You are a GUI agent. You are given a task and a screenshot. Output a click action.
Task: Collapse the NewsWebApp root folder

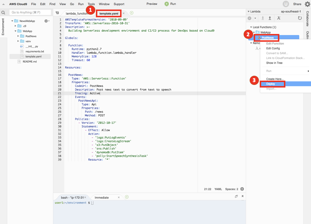pos(12,21)
